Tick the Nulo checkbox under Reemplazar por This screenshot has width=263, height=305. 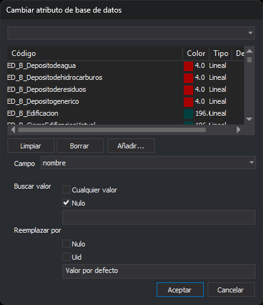point(66,244)
